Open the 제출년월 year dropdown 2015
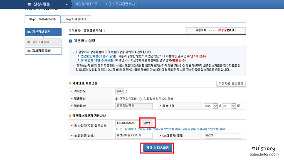This screenshot has width=284, height=160. 210,106
